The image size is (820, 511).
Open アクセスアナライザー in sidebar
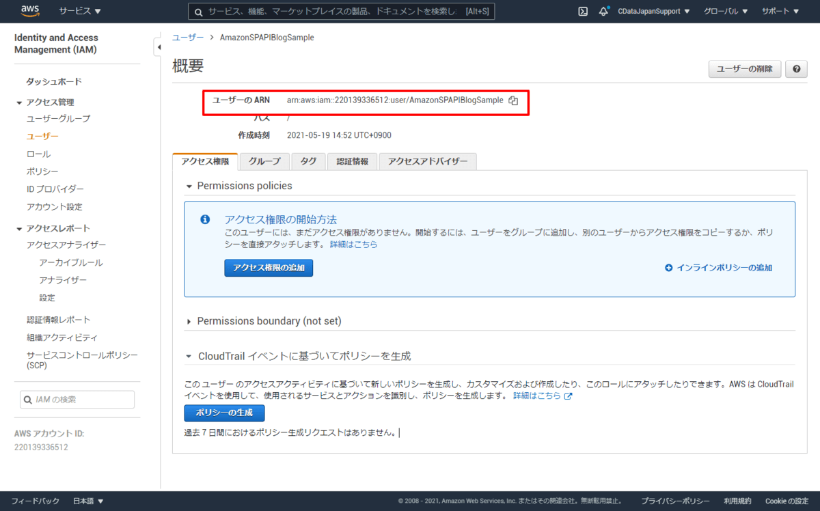66,245
